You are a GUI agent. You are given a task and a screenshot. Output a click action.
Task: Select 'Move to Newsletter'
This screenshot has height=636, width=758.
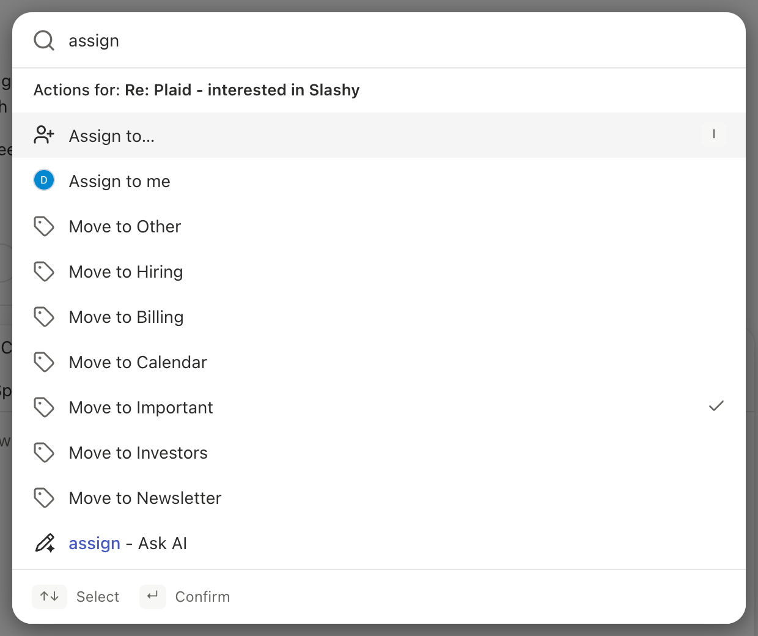[x=379, y=497]
